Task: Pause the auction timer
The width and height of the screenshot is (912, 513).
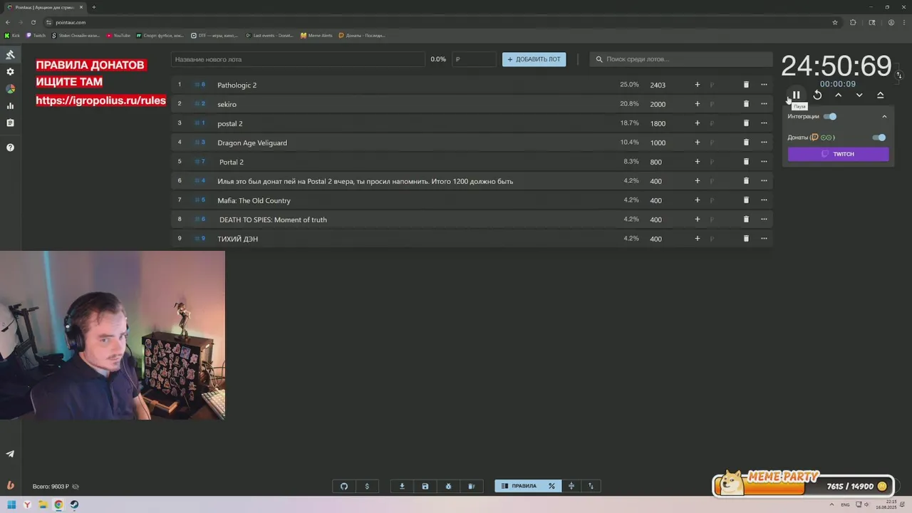Action: tap(797, 95)
